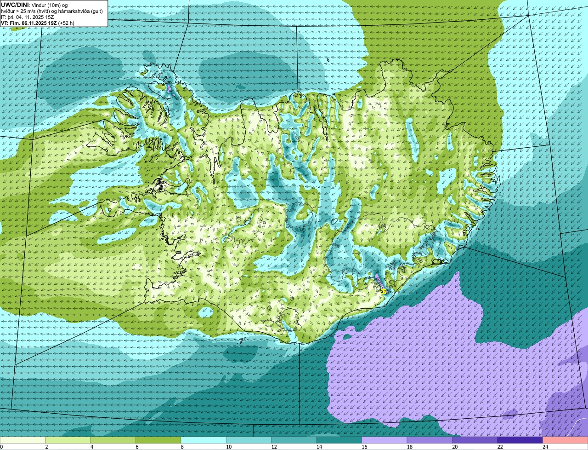
Task: Click the '2' scale label
Action: (x=46, y=447)
